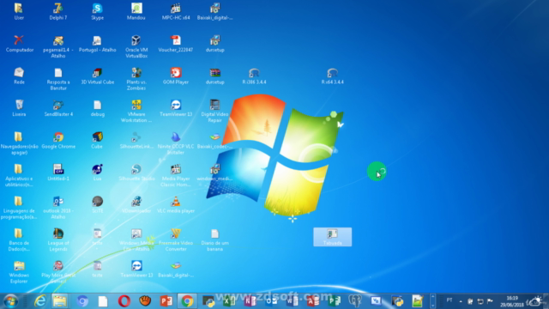Open the PT language selector
Viewport: 549px width, 309px height.
coord(449,300)
